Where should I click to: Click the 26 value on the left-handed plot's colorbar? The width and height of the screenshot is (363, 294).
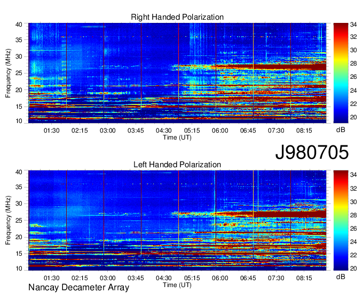[353, 228]
